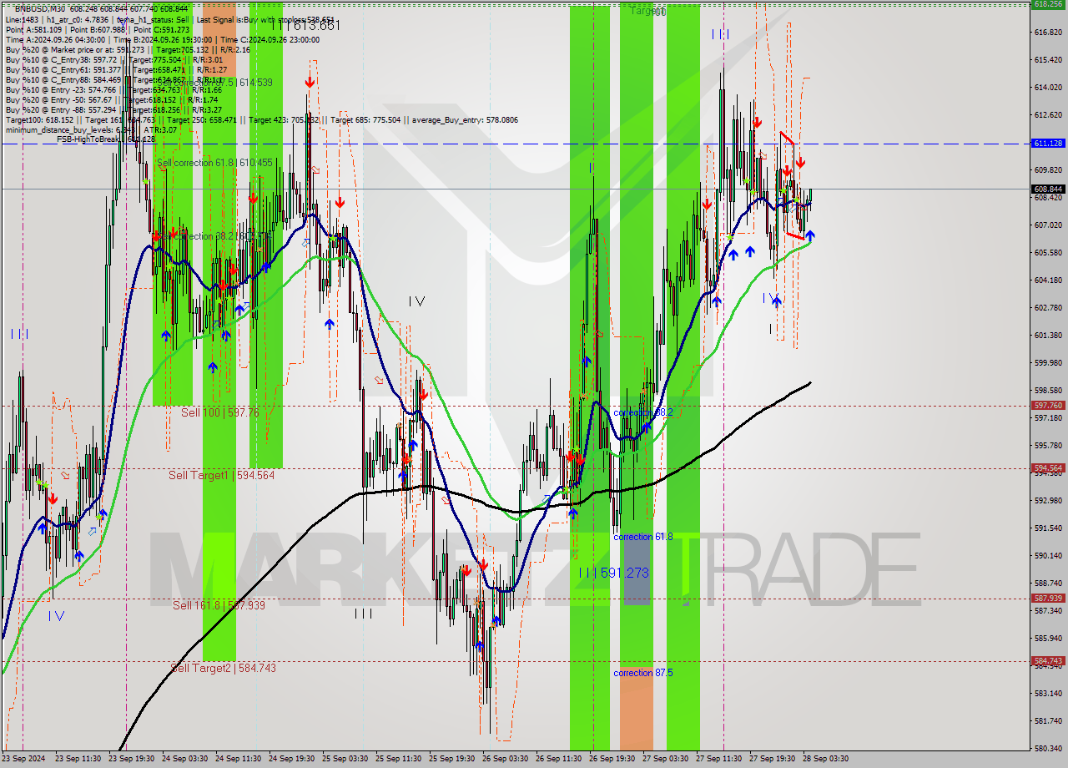Click the 602.780 price axis value
The image size is (1068, 768).
point(1048,308)
